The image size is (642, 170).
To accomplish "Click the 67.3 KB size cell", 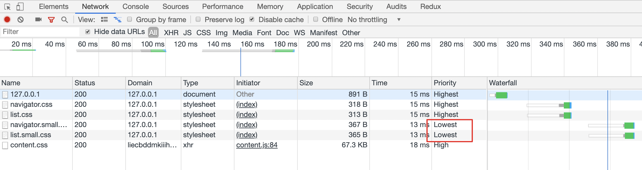I will point(354,145).
